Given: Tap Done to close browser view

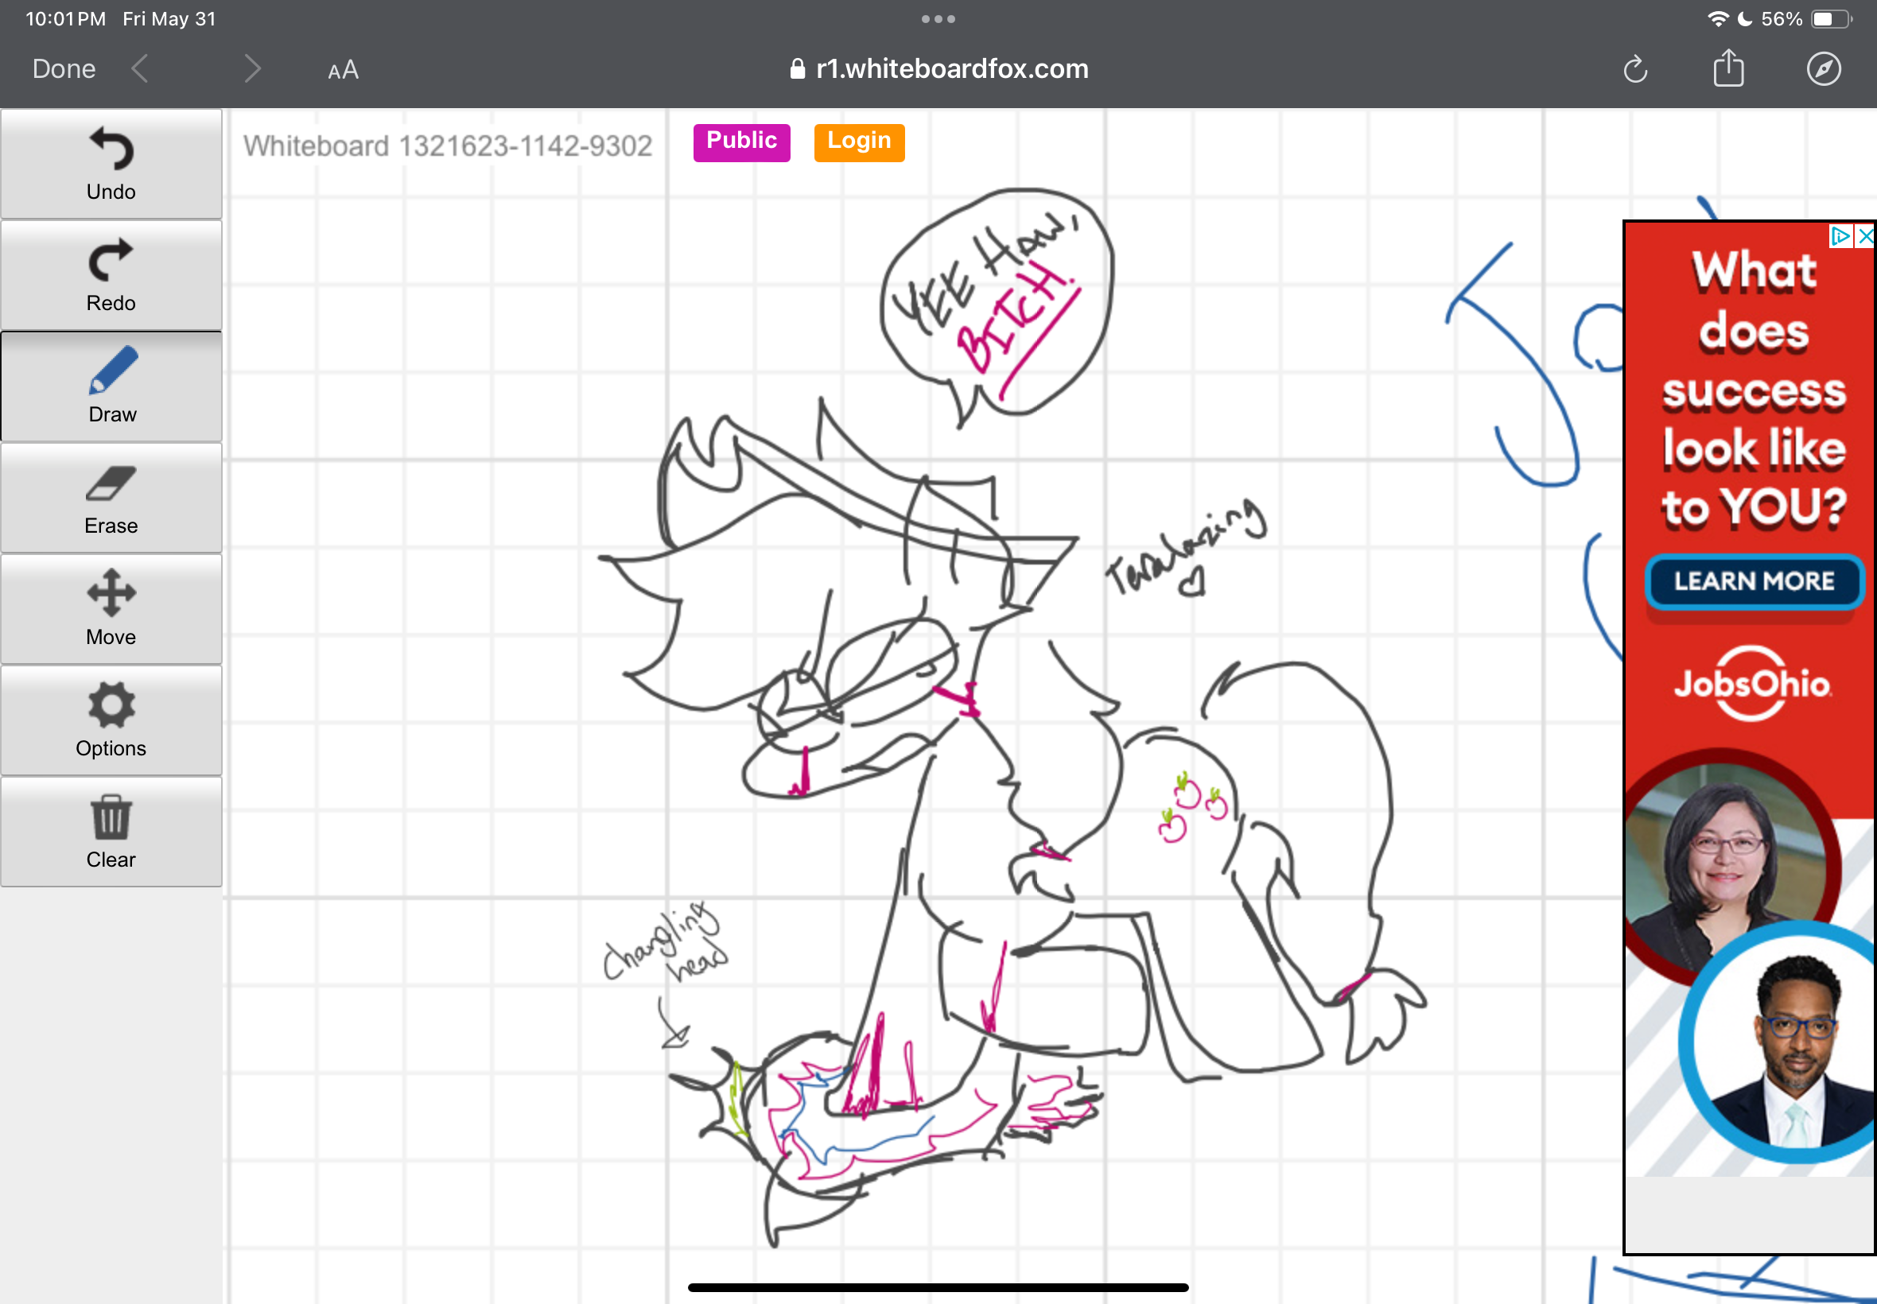Looking at the screenshot, I should point(64,69).
